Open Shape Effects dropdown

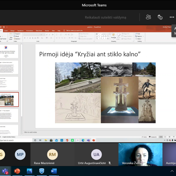pos(127,39)
